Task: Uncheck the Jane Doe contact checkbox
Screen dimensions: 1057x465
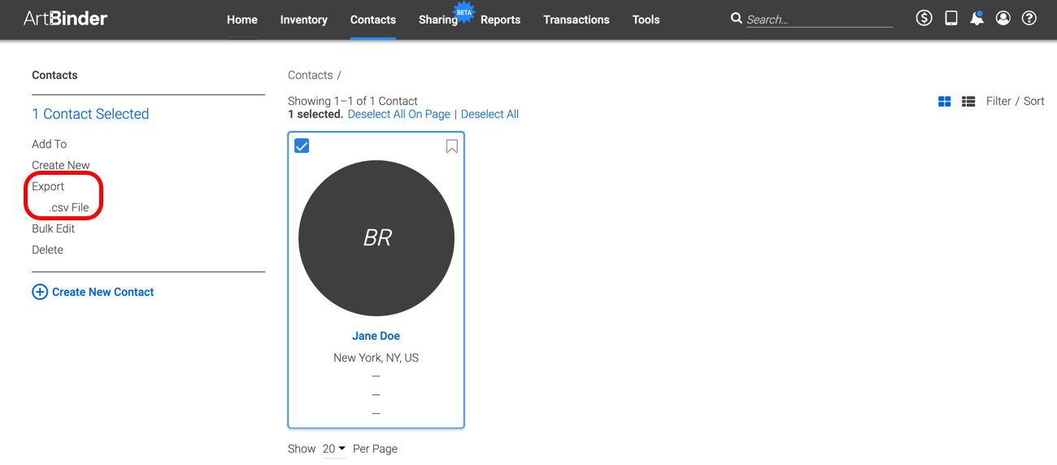Action: [x=302, y=146]
